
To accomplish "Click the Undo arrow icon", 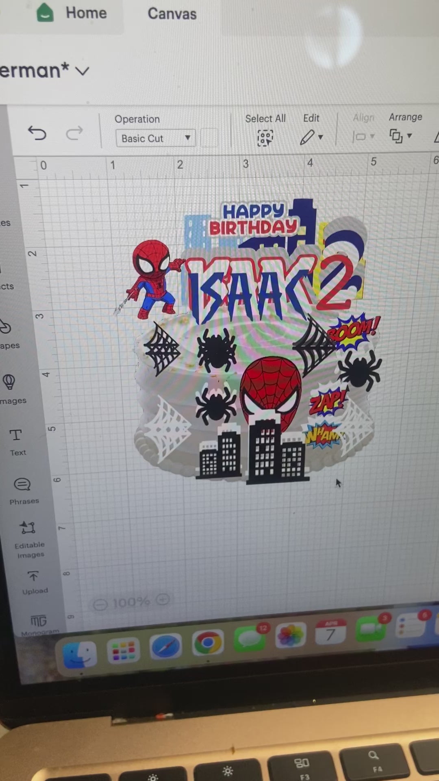I will 37,133.
